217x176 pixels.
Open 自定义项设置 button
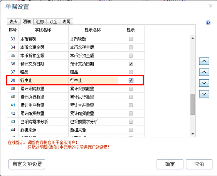[x=27, y=164]
